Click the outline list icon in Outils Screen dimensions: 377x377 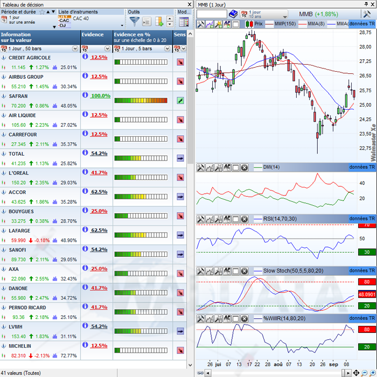tap(146, 22)
